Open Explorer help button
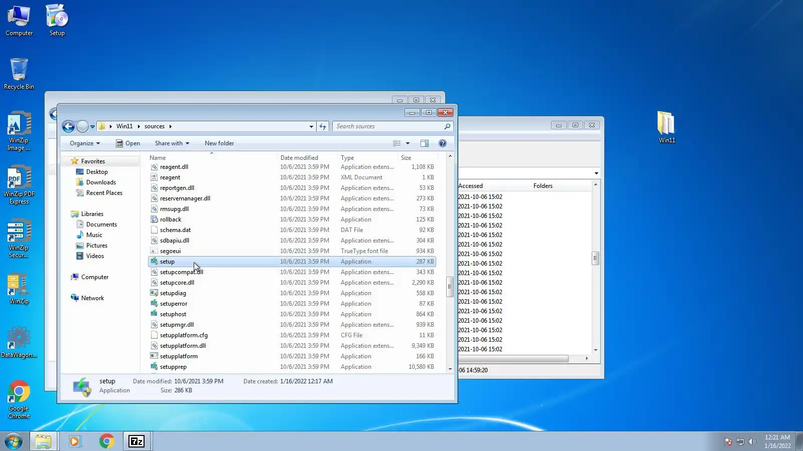This screenshot has height=451, width=803. click(442, 143)
